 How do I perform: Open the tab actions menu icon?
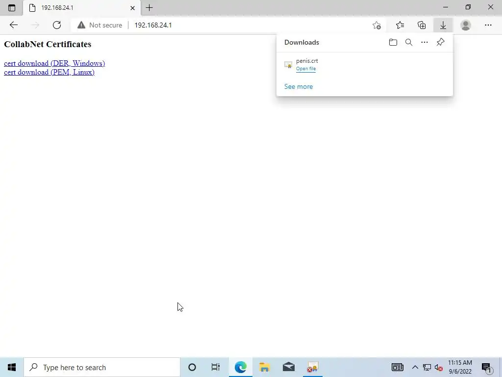[x=12, y=8]
